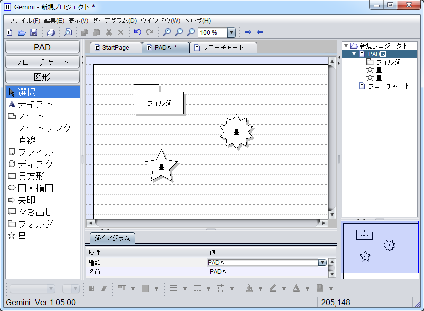Open the ヘルプ(H) menu
424x311 pixels.
pyautogui.click(x=197, y=21)
